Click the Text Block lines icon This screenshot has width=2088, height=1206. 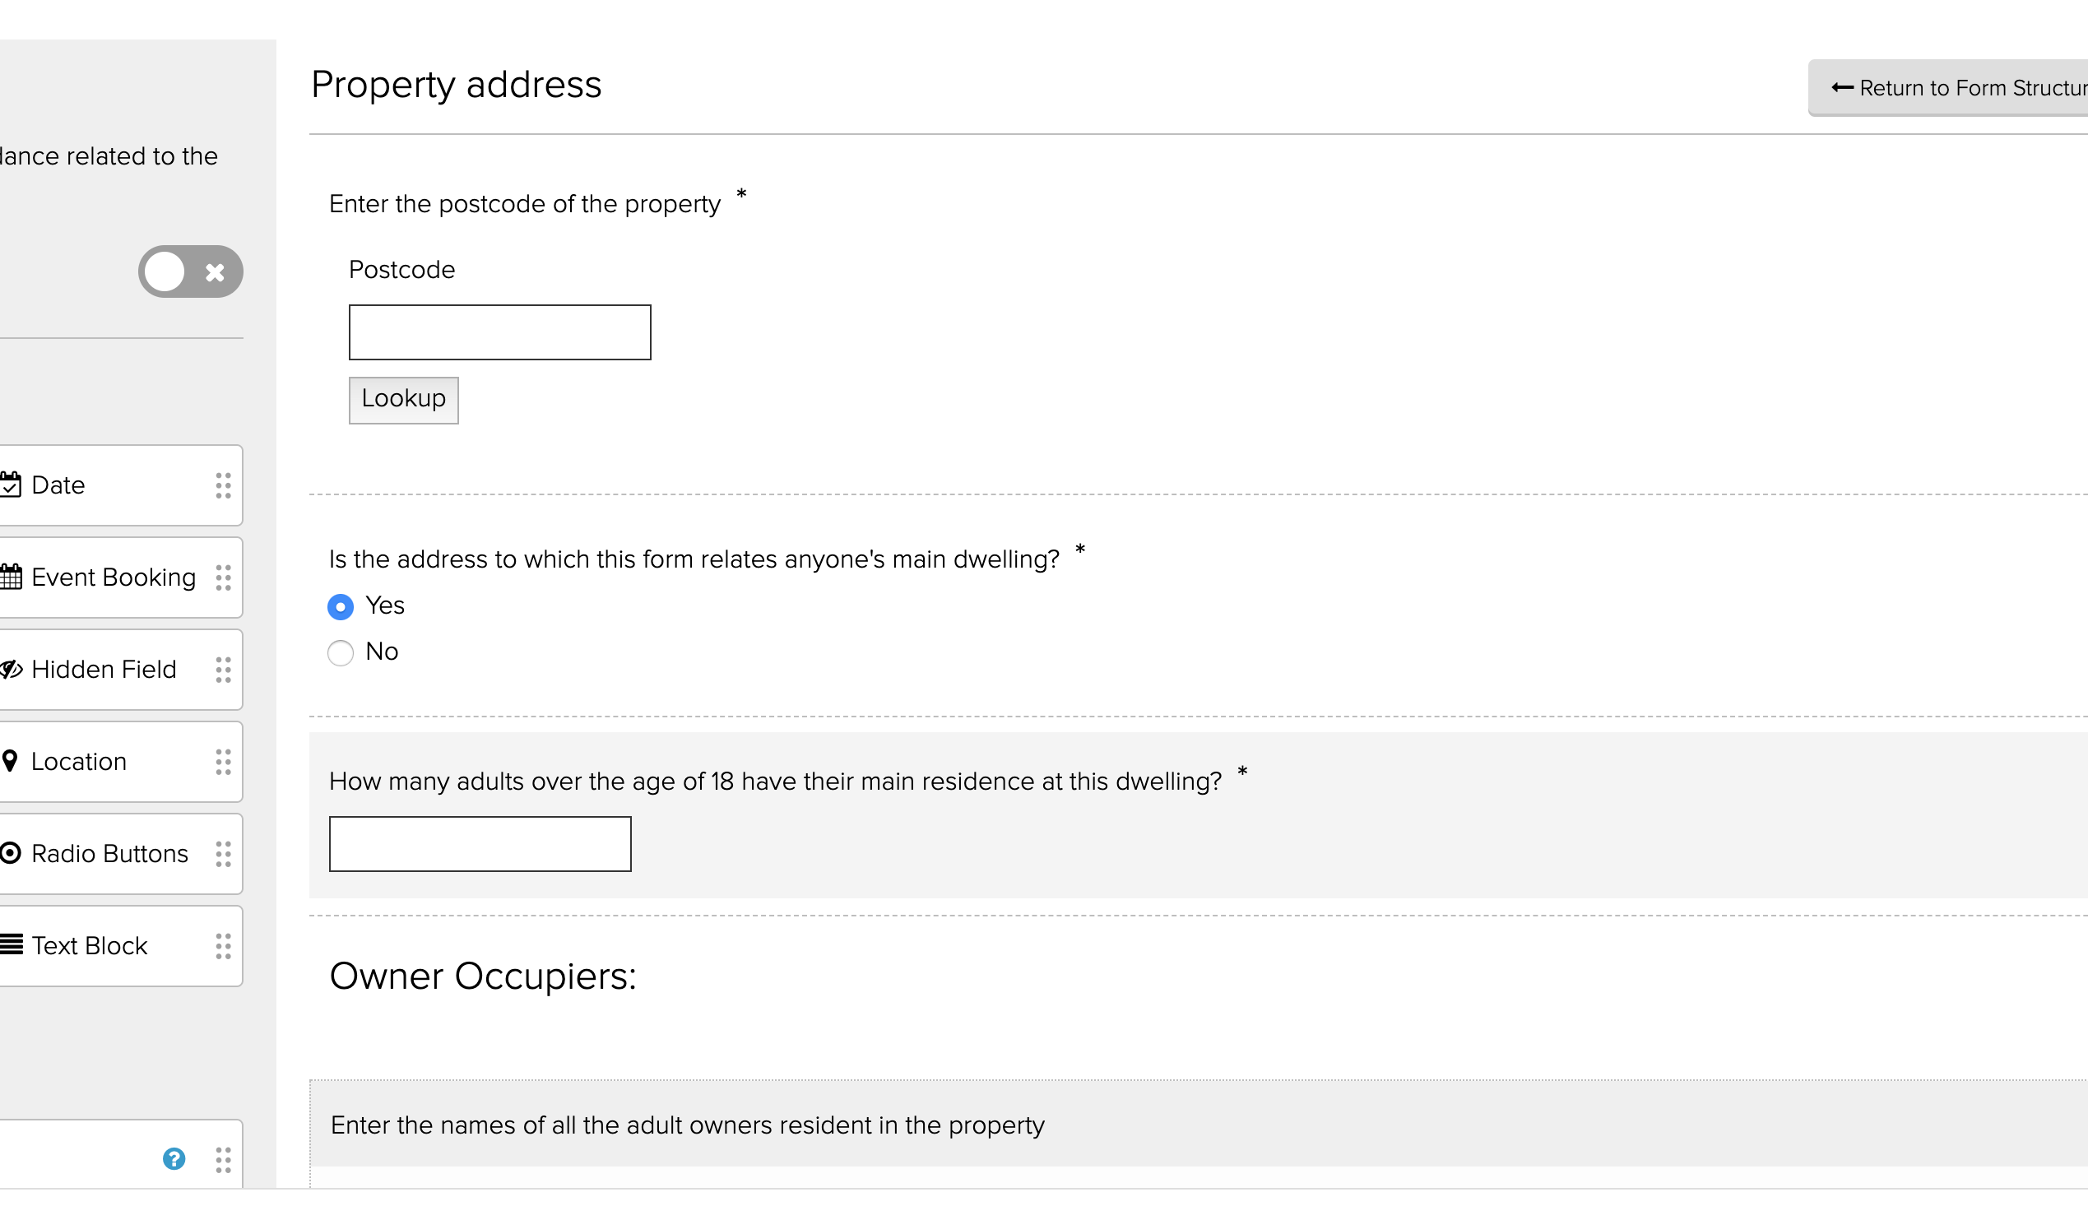coord(11,945)
